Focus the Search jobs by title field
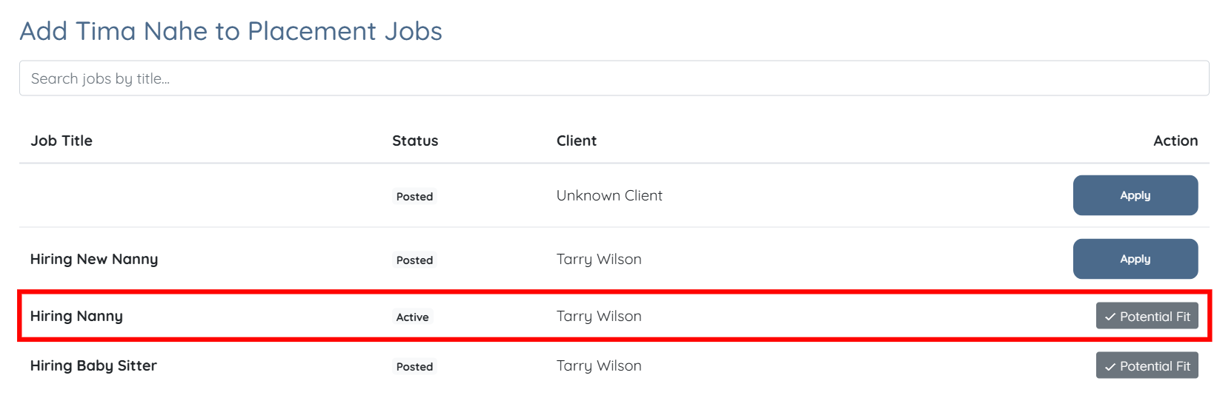 (614, 78)
